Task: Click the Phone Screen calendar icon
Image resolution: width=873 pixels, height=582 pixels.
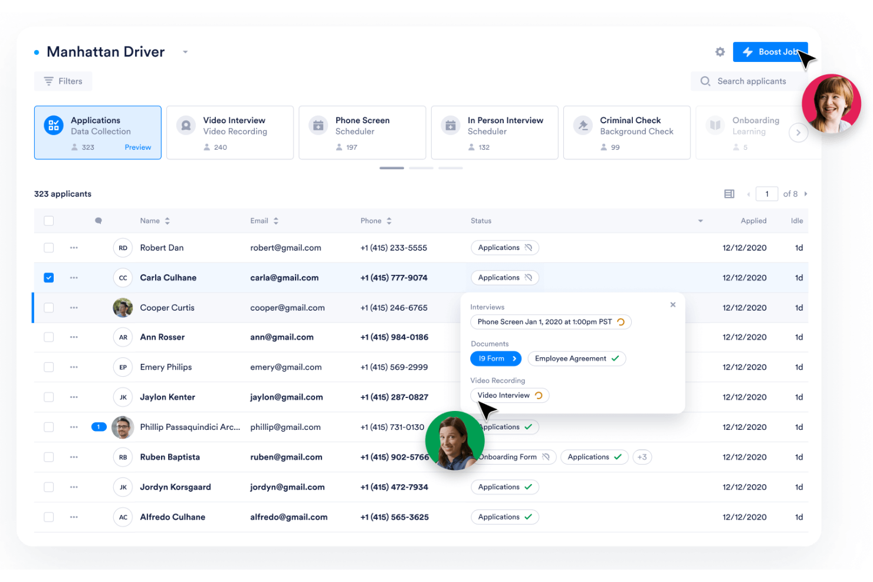Action: [318, 125]
